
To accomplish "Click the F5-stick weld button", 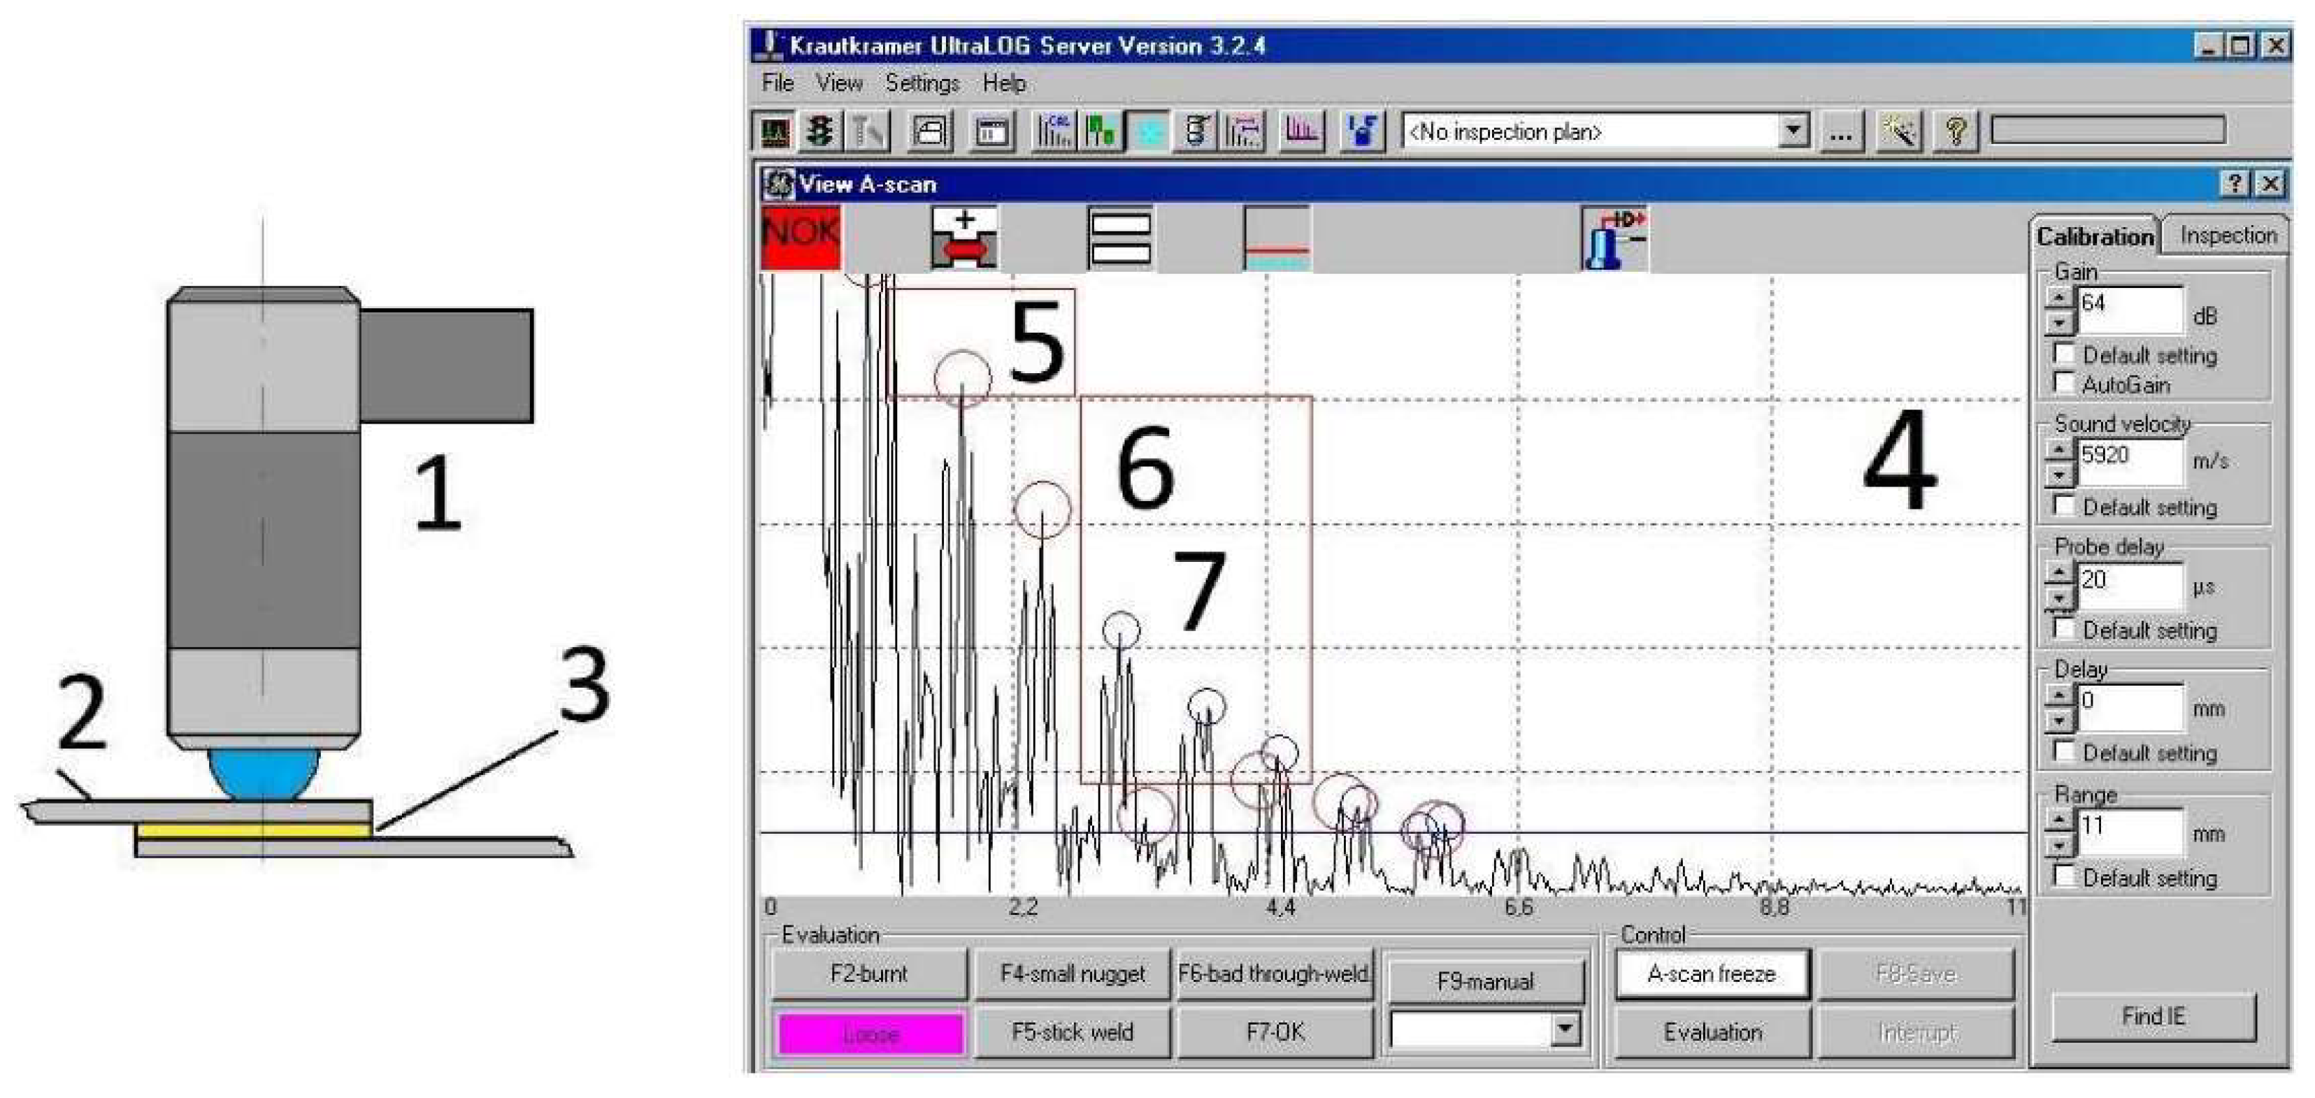I will coord(1072,1032).
